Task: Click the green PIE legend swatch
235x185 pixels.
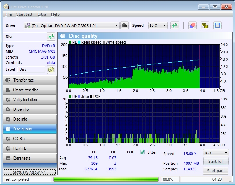Action: (x=70, y=42)
